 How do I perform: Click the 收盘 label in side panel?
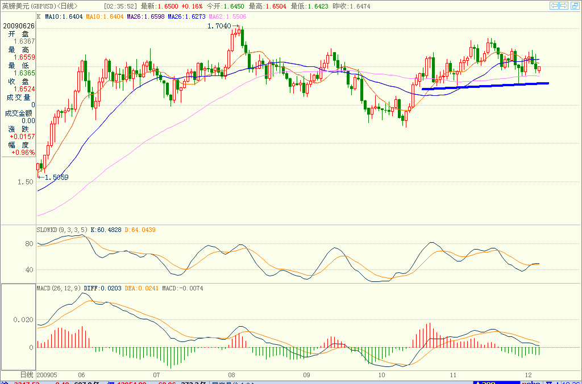[x=19, y=82]
